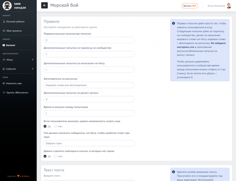Check Да for letting winners play again

(45, 126)
